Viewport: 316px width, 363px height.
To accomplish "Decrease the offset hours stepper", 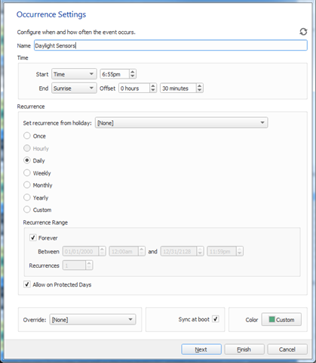I will click(x=153, y=91).
